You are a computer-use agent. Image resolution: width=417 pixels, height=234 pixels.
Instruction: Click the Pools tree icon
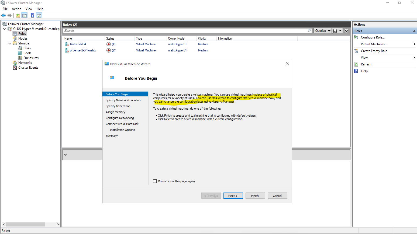(20, 53)
